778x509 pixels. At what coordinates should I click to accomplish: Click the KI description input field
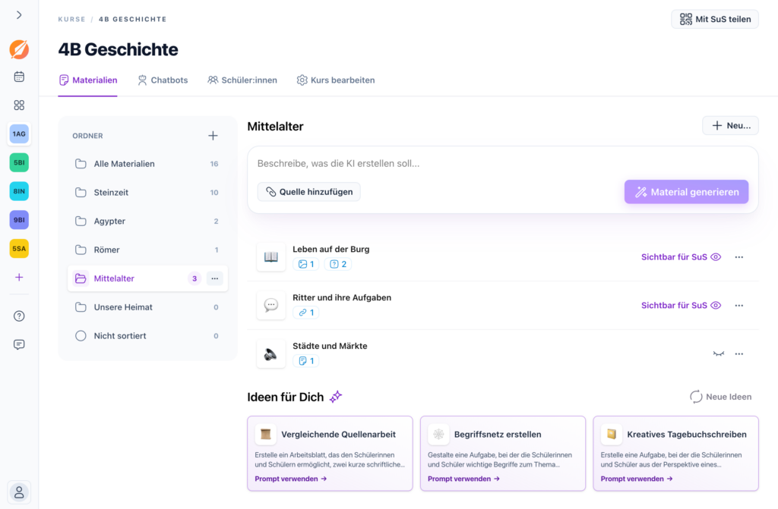click(x=501, y=163)
